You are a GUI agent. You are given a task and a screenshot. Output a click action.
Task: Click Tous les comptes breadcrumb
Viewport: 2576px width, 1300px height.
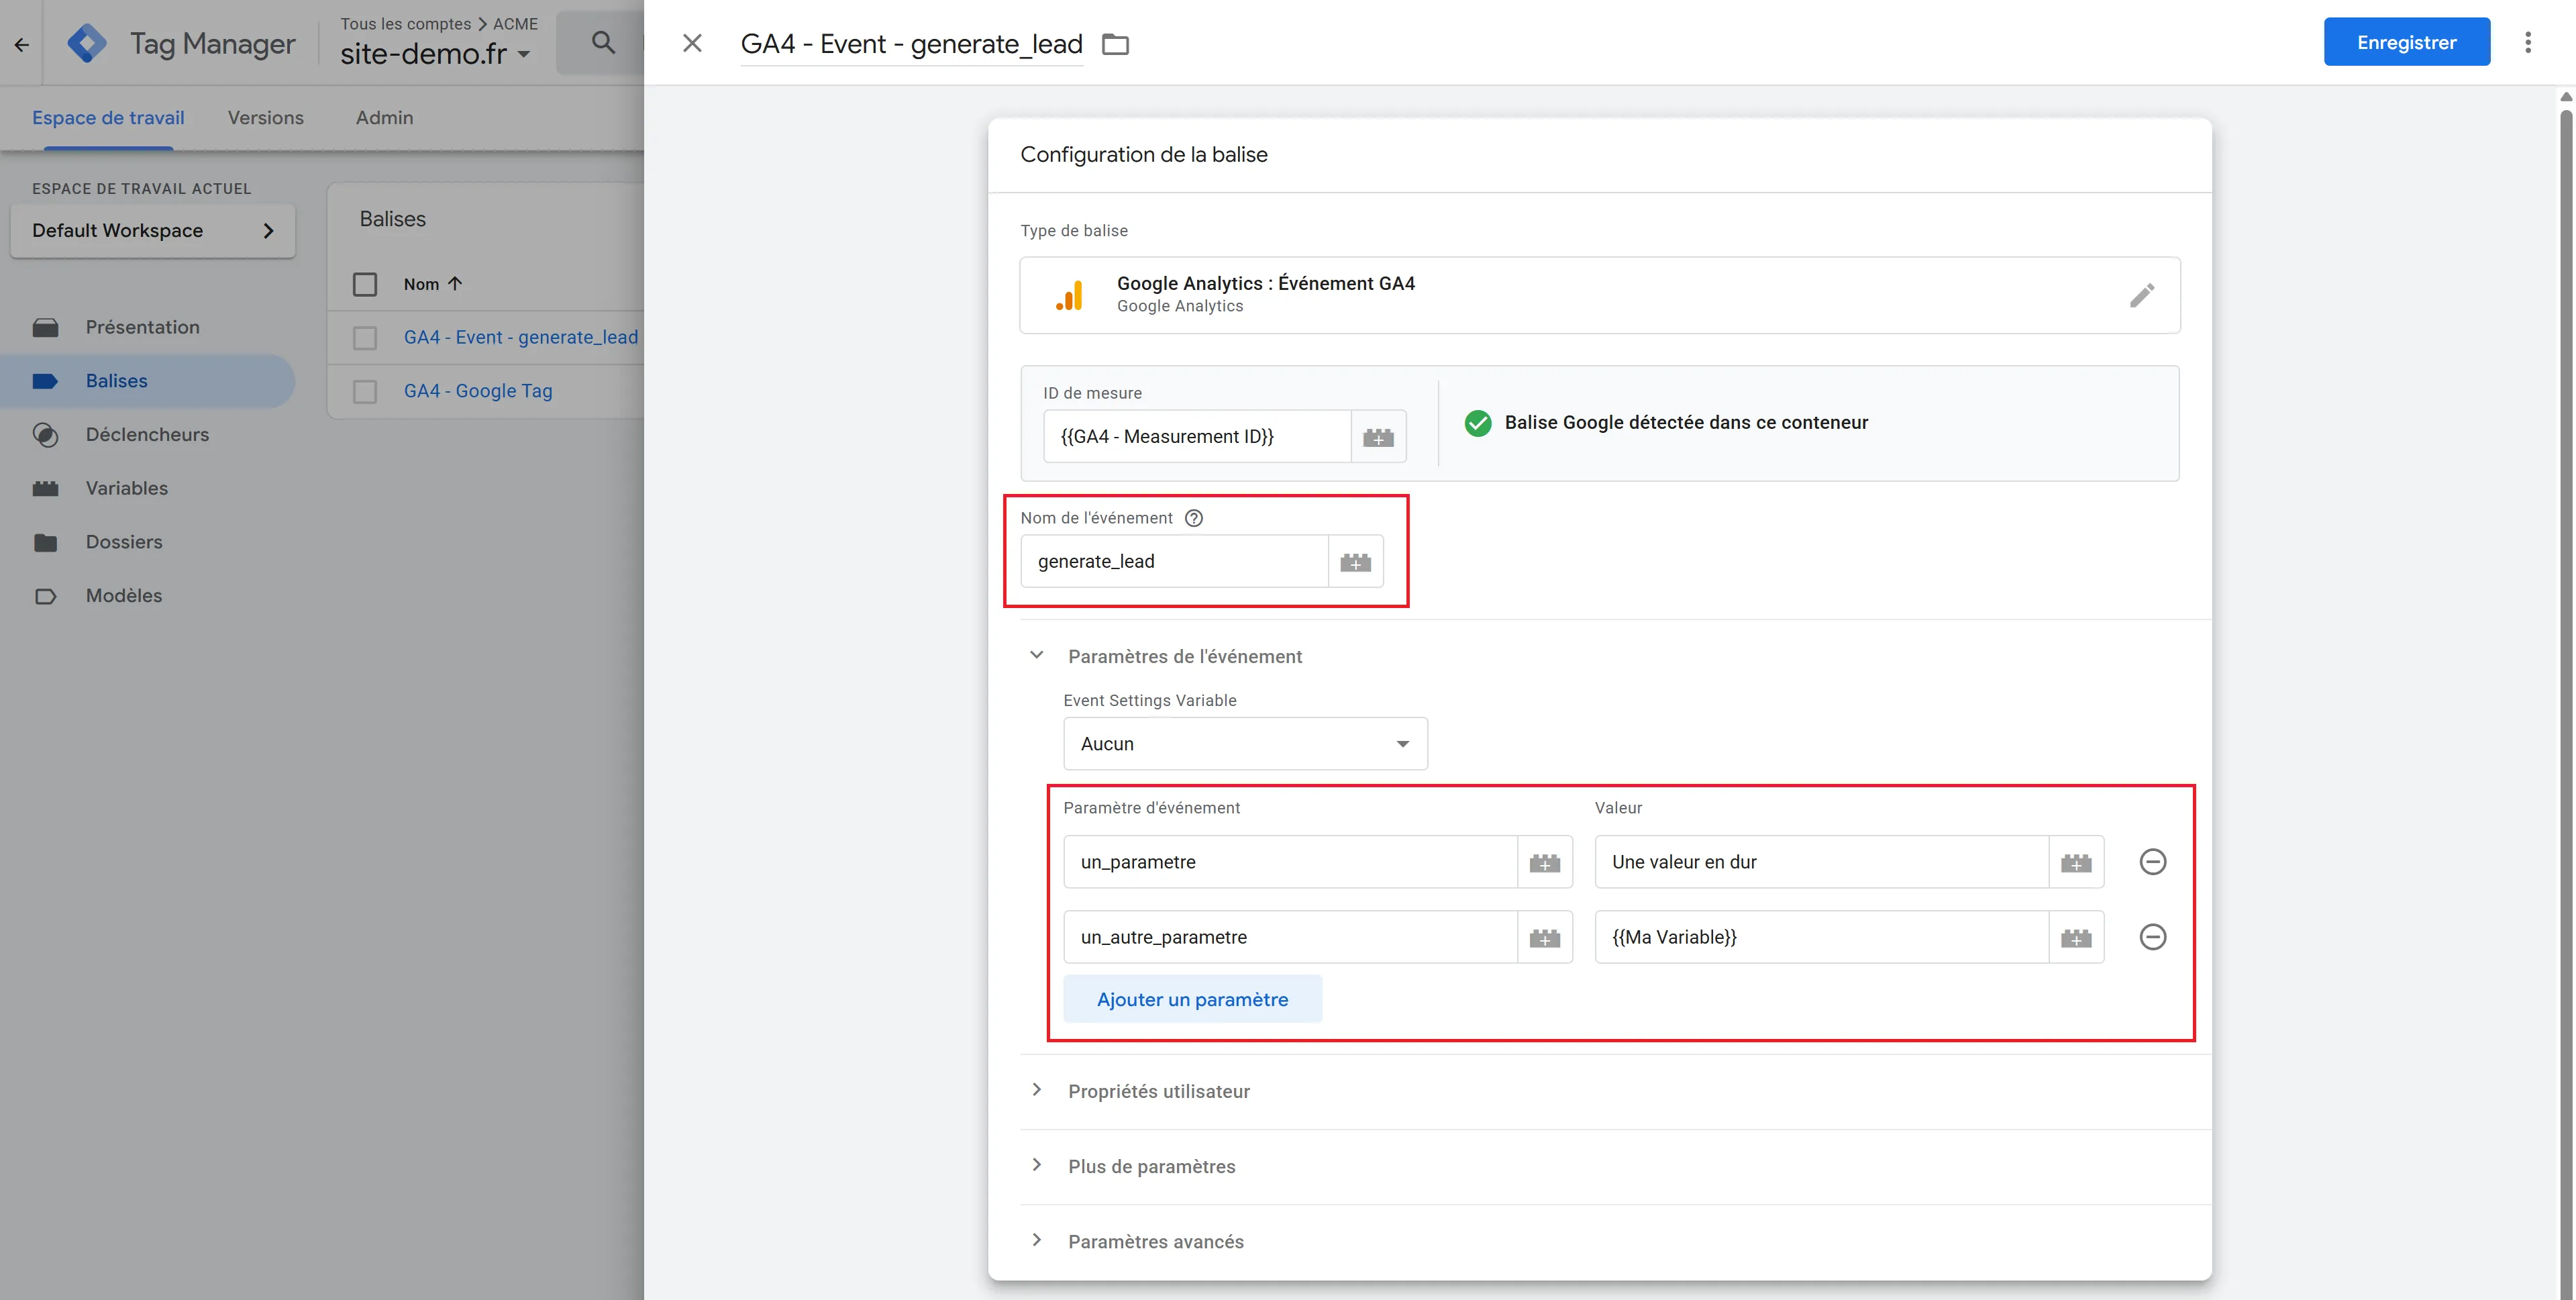405,24
